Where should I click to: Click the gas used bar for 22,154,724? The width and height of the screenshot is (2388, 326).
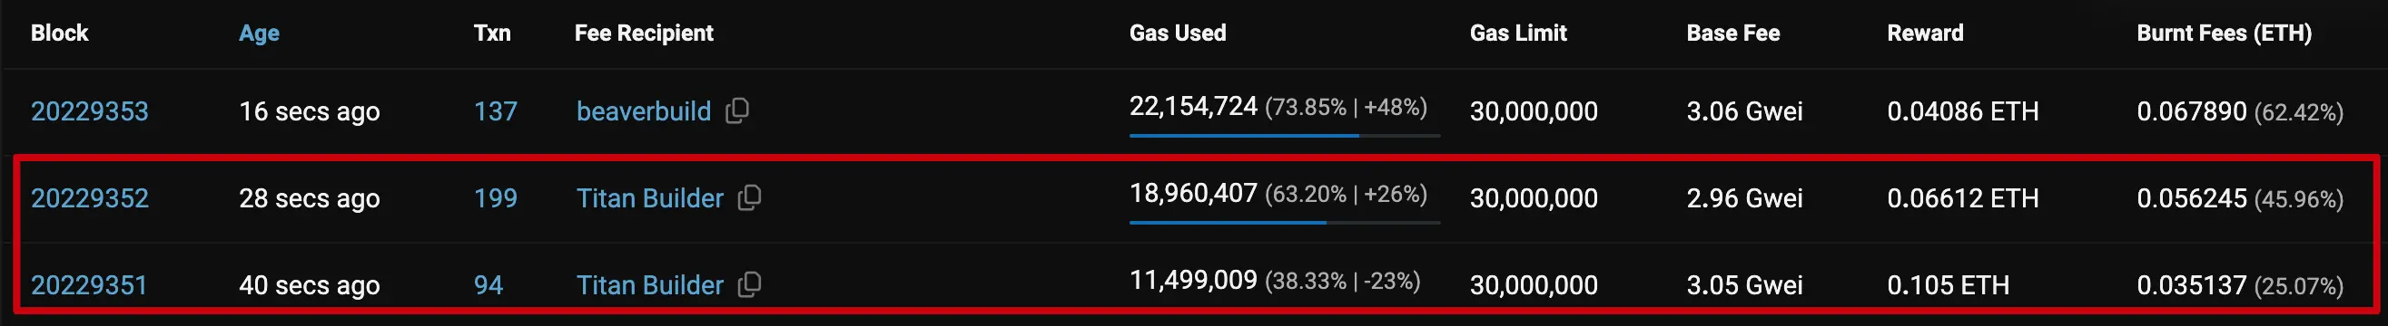[x=1284, y=136]
